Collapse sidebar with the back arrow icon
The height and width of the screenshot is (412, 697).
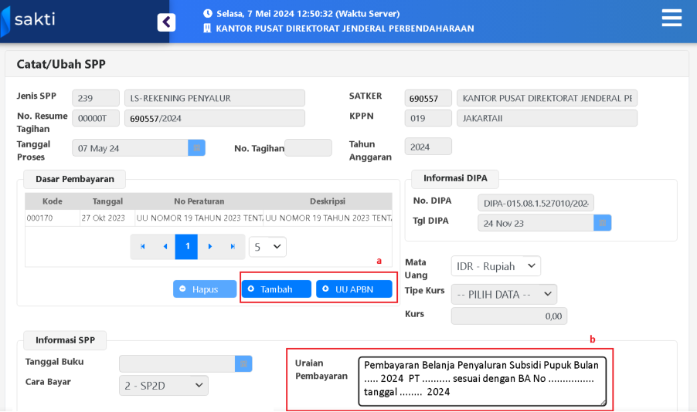(x=166, y=22)
